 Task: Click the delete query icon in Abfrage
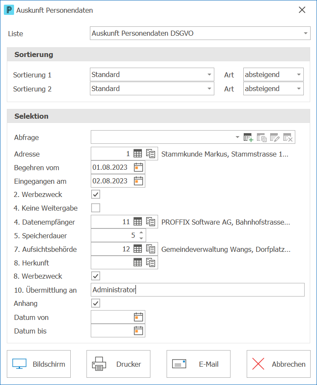click(288, 137)
